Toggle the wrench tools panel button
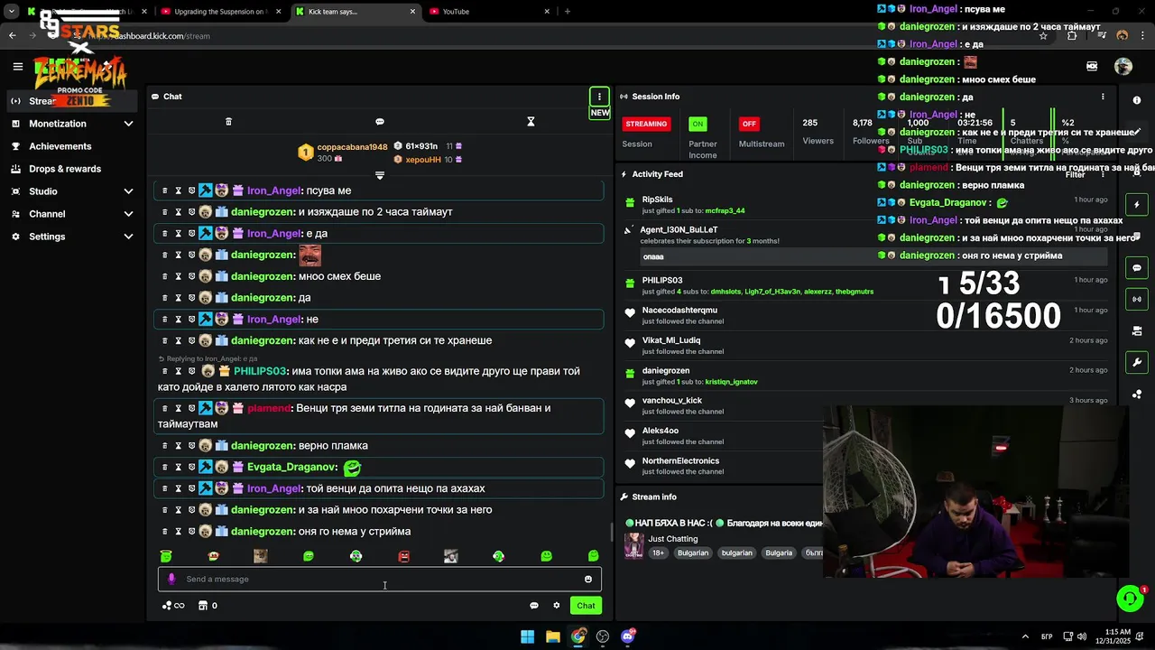The height and width of the screenshot is (650, 1155). 1137,362
